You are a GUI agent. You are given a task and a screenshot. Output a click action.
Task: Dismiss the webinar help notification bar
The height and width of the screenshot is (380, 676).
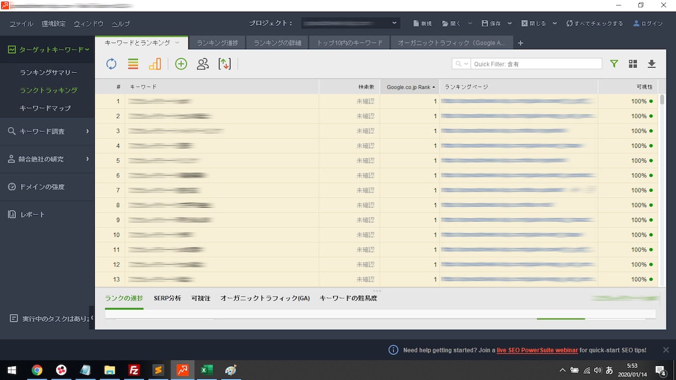point(666,350)
